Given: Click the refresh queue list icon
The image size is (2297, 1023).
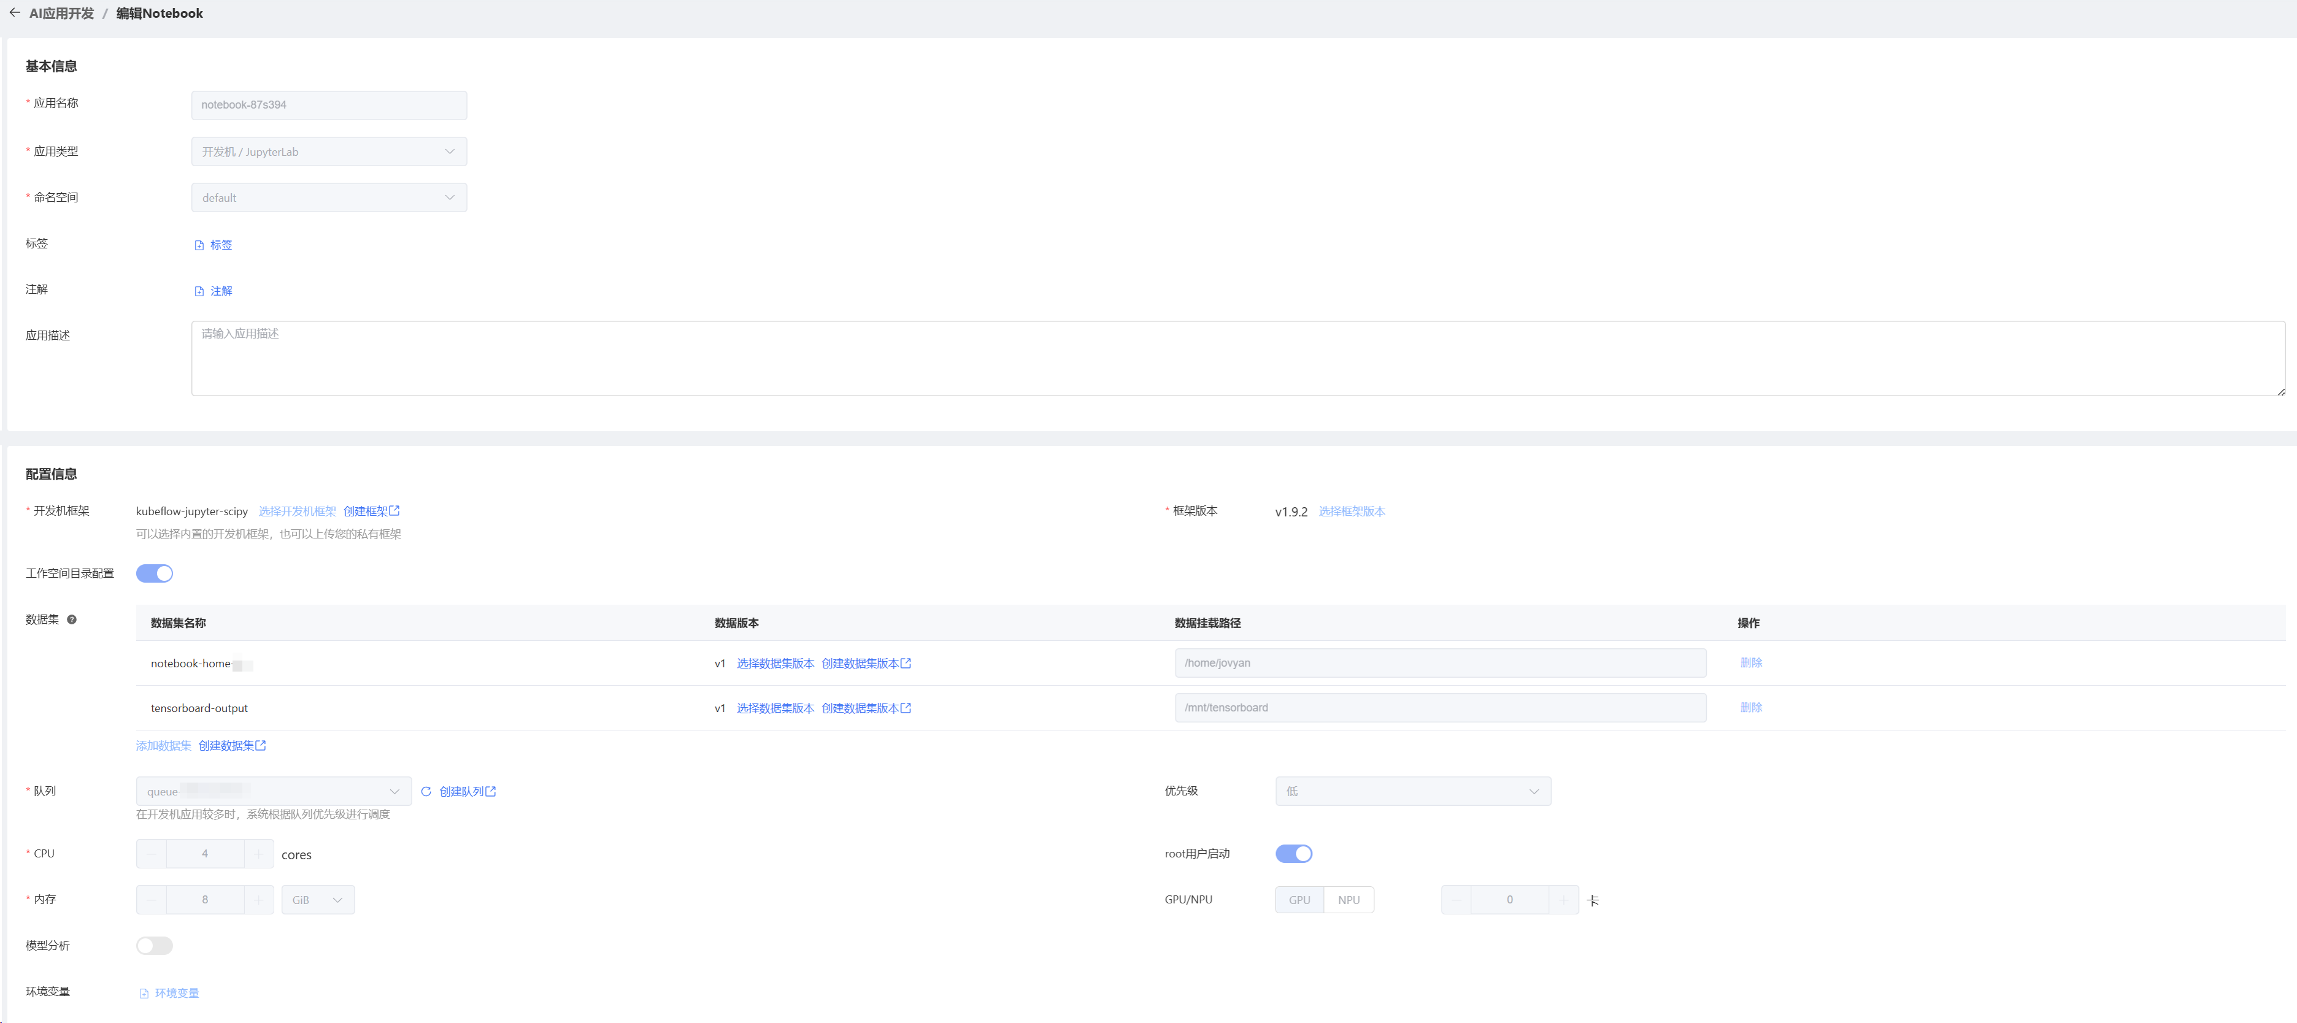Looking at the screenshot, I should click(x=426, y=791).
